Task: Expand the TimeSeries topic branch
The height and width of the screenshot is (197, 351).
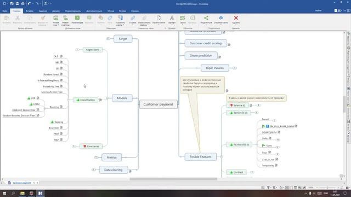Action: click(x=73, y=146)
